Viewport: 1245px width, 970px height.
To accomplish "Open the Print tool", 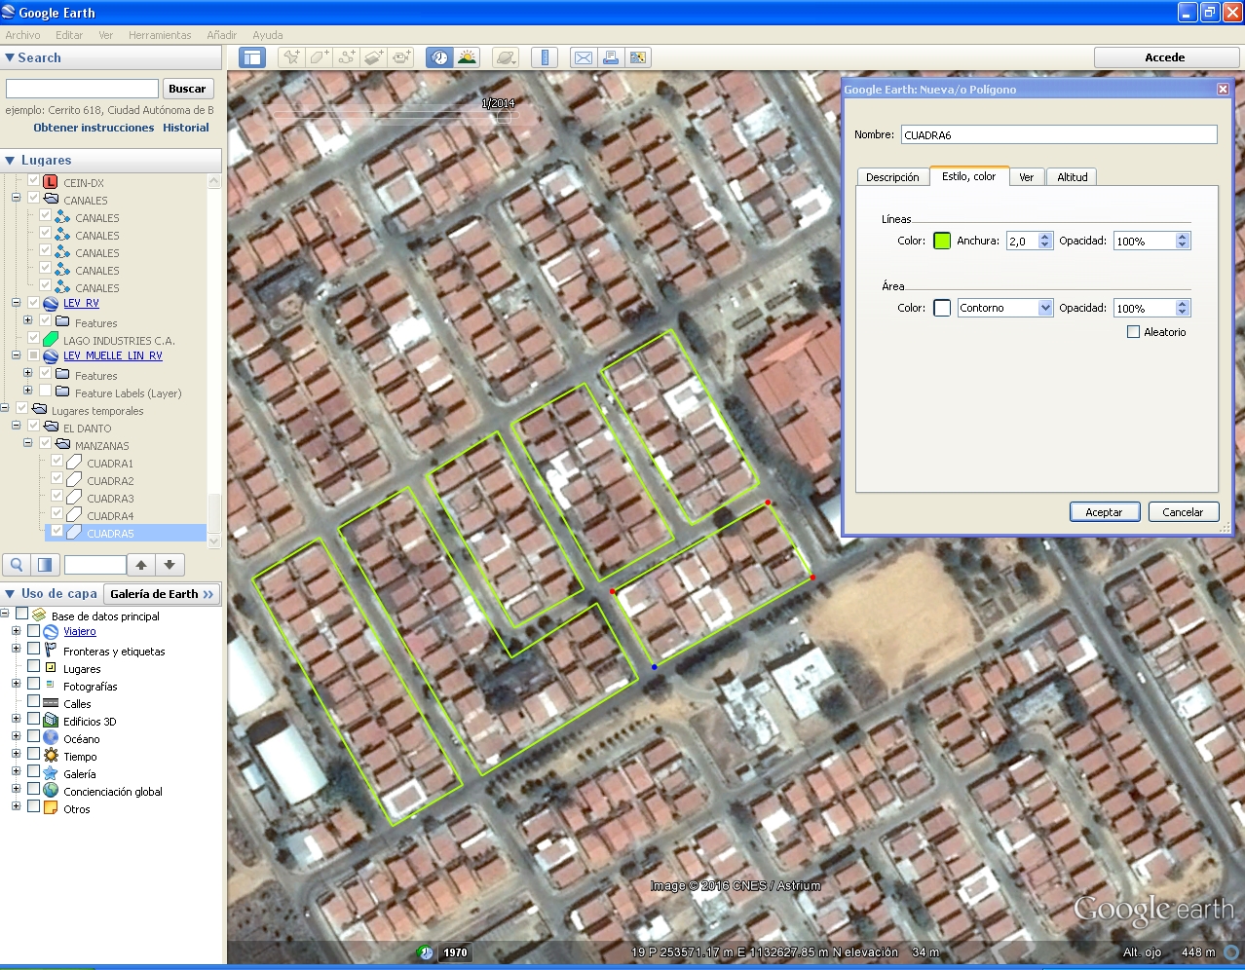I will point(610,57).
